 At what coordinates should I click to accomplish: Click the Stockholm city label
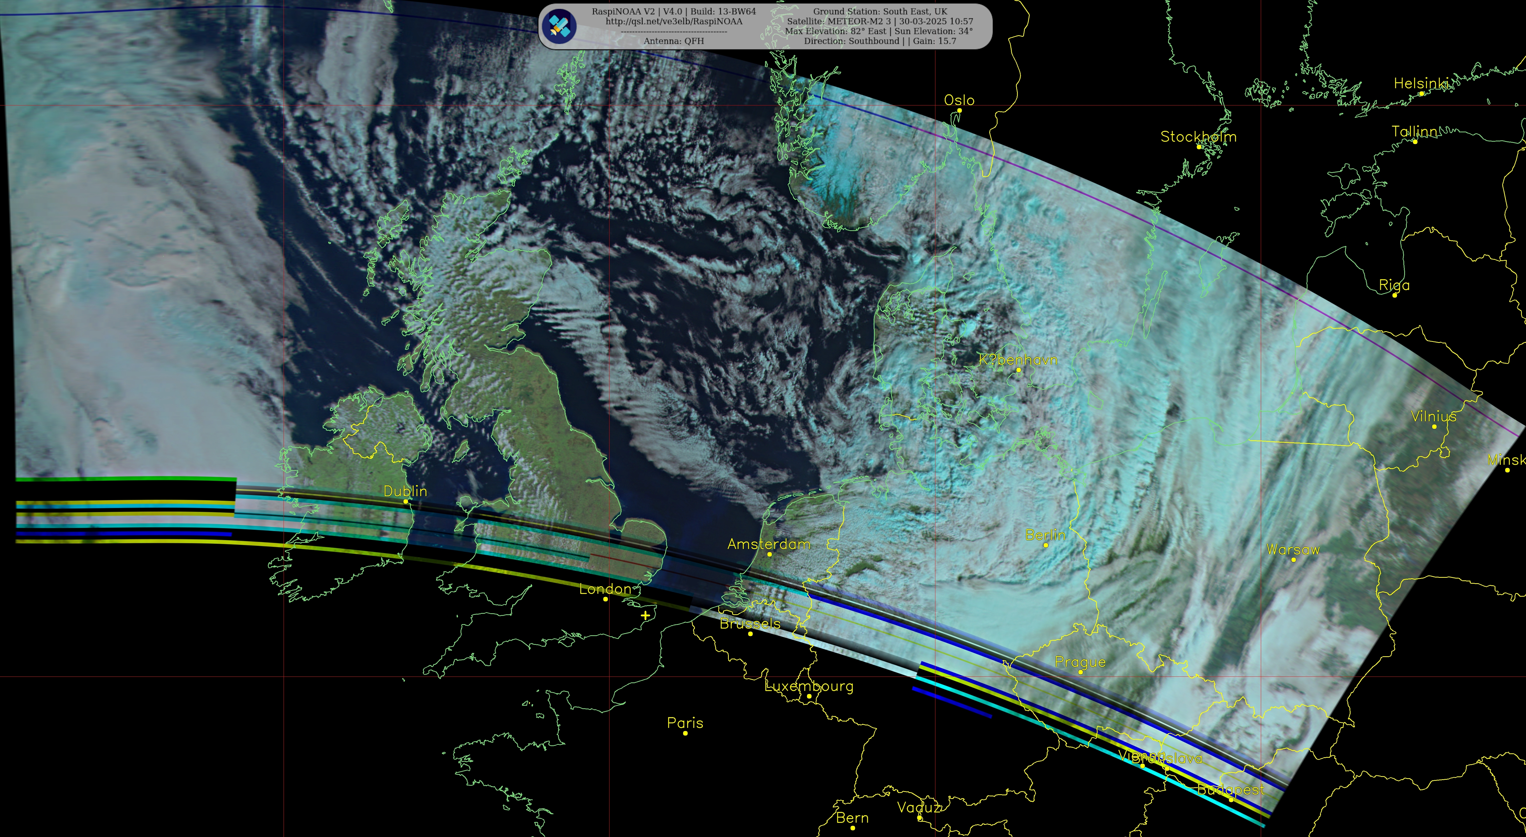1198,137
